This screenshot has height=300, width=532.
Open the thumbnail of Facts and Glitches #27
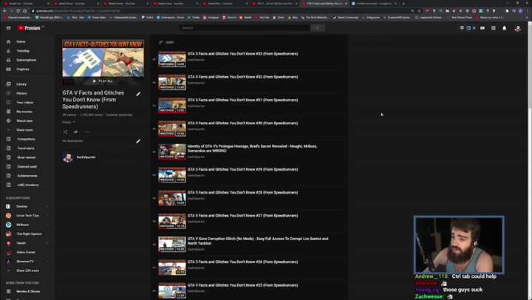point(172,221)
